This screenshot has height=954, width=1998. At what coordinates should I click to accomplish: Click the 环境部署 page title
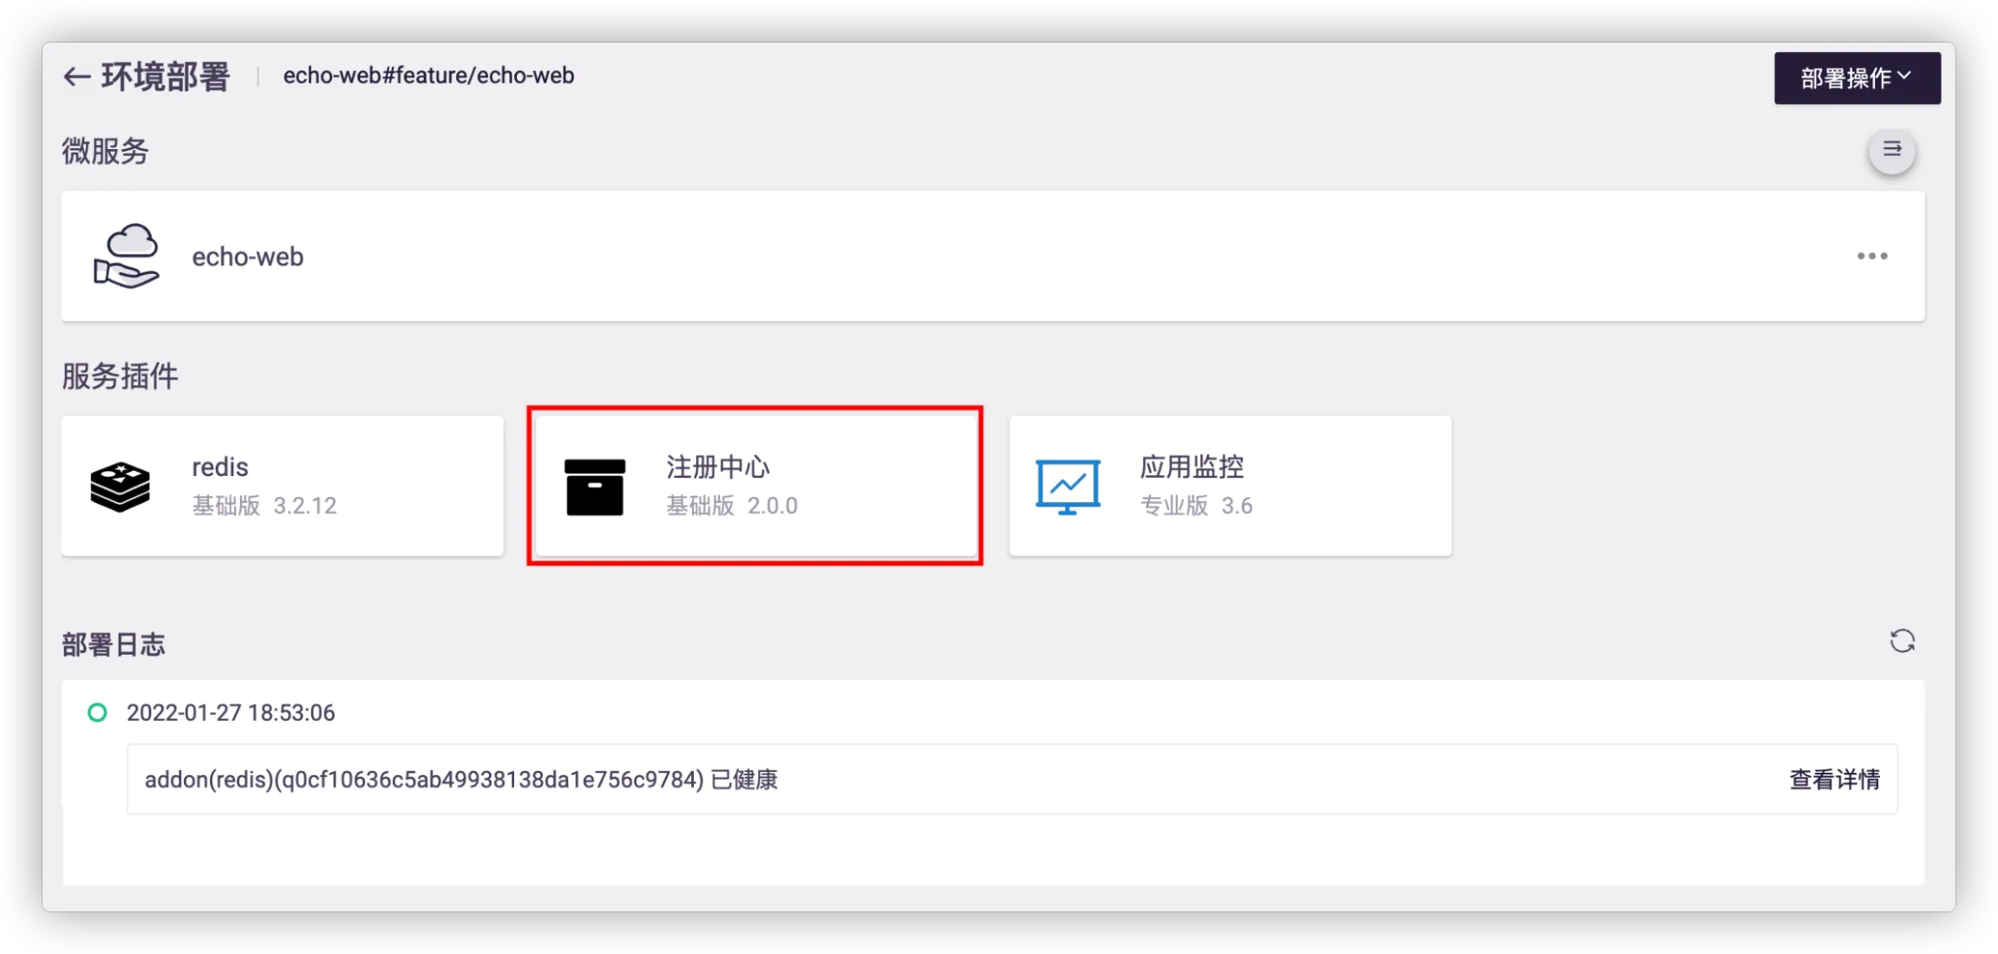(x=166, y=77)
